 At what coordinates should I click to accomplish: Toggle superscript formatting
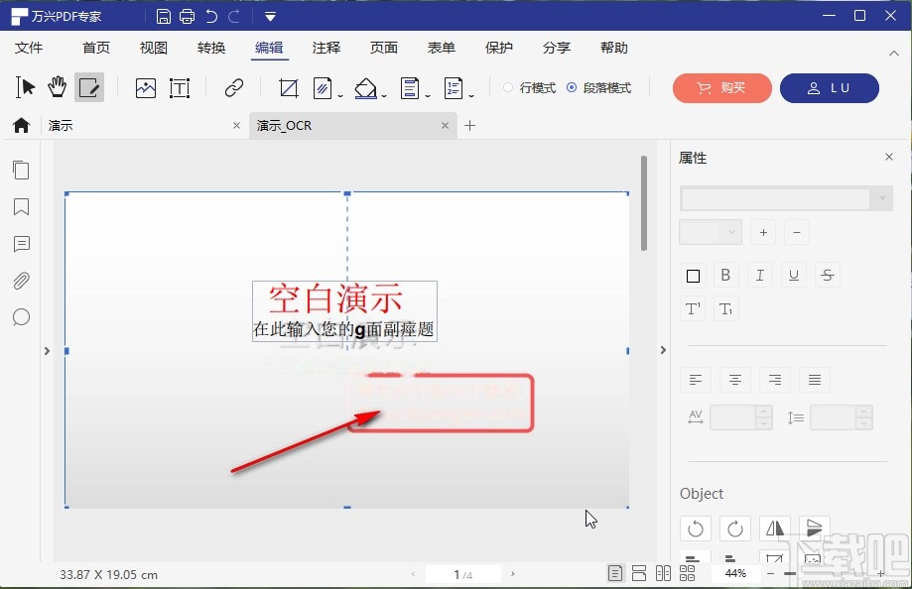point(693,308)
